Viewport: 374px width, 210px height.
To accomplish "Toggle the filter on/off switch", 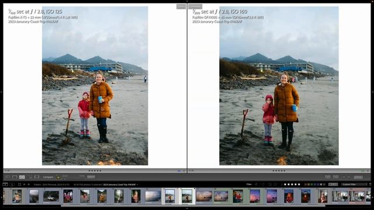I will (x=370, y=184).
